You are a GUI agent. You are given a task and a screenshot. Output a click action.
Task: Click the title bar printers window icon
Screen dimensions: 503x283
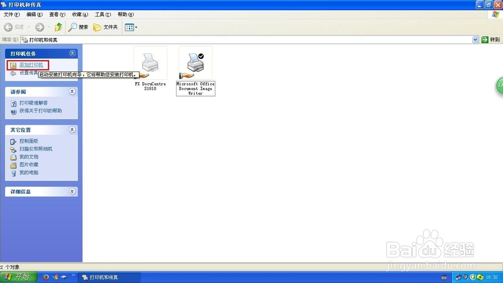pyautogui.click(x=4, y=5)
